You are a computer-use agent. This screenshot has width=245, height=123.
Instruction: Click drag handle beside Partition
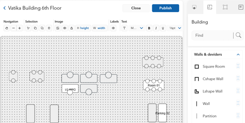[238, 116]
